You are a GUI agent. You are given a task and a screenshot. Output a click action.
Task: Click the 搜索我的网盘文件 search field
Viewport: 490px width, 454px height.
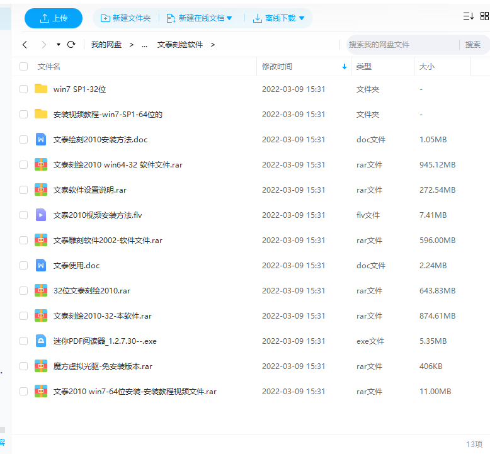(401, 45)
